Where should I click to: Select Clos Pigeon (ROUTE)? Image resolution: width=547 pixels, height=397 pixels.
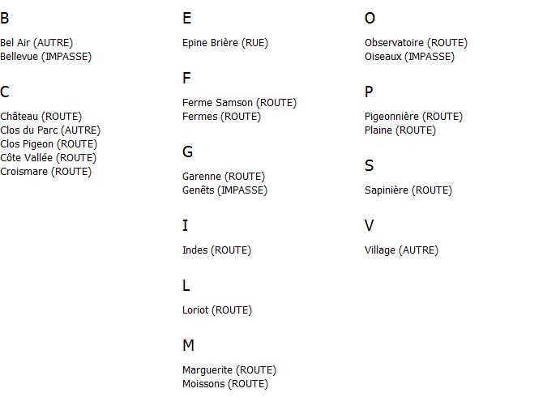pos(49,144)
